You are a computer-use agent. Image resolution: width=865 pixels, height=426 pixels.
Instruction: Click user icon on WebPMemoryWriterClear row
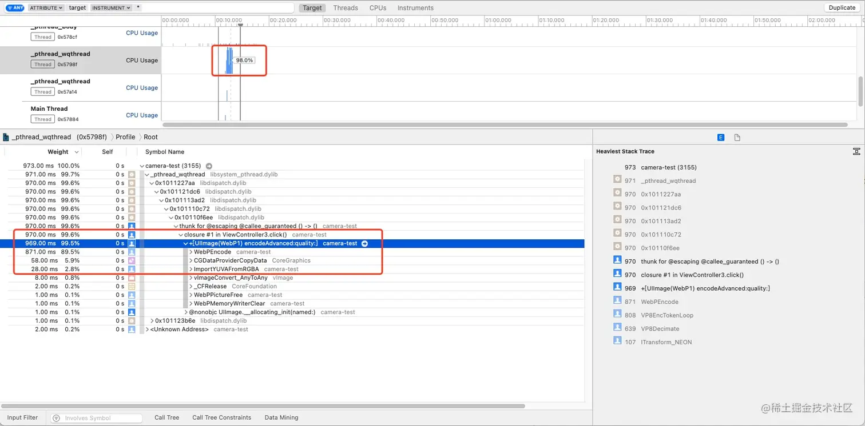pyautogui.click(x=132, y=303)
